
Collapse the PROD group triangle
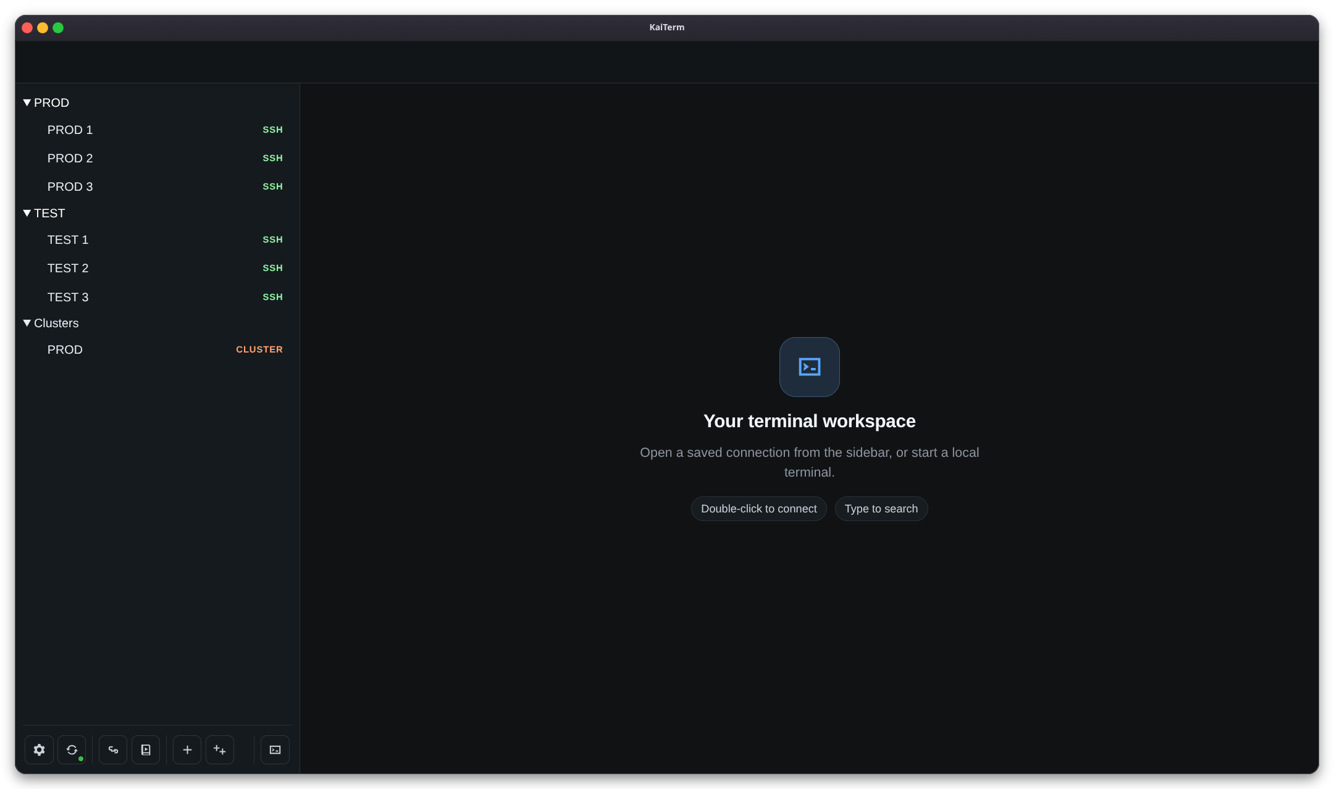click(27, 102)
